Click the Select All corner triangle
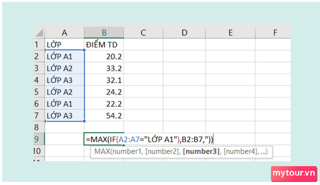 click(x=39, y=32)
